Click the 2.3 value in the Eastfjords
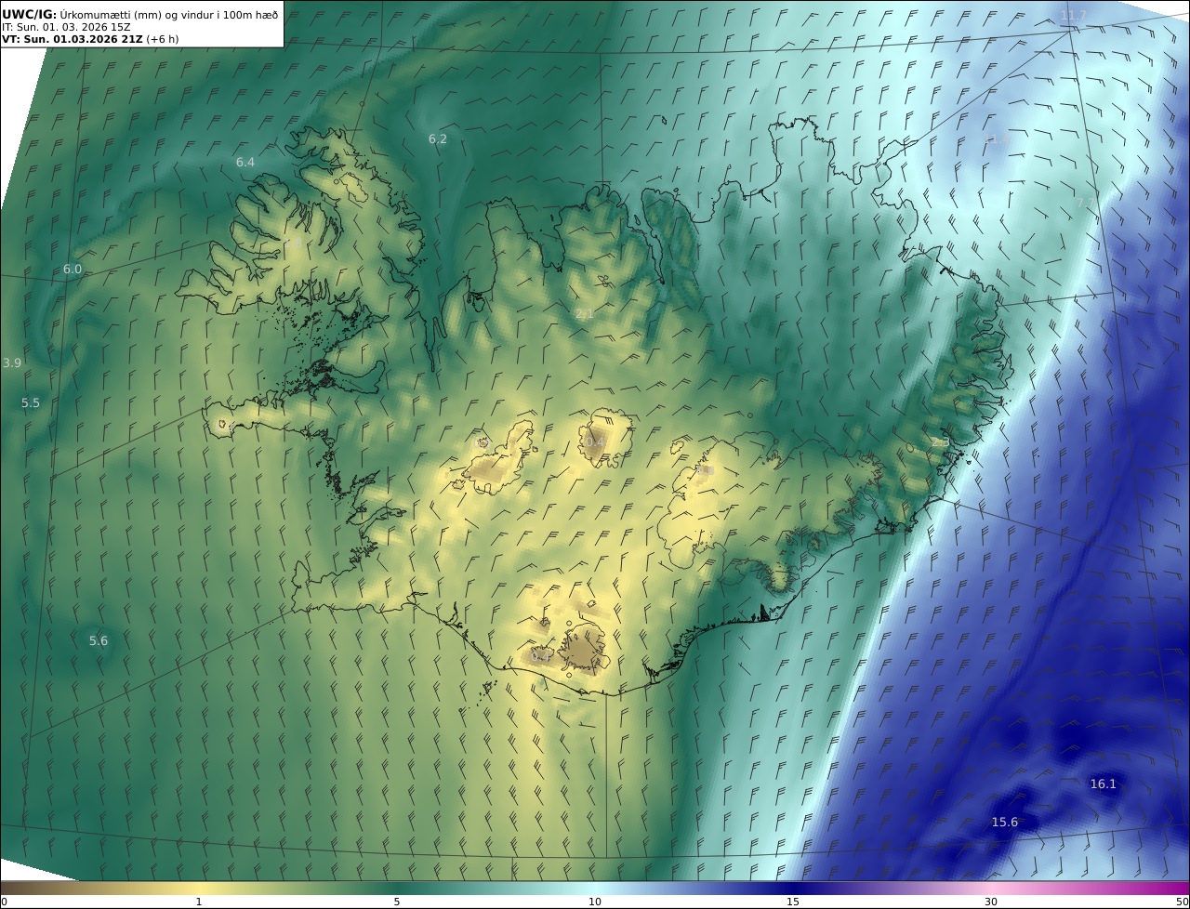The image size is (1190, 909). click(941, 442)
